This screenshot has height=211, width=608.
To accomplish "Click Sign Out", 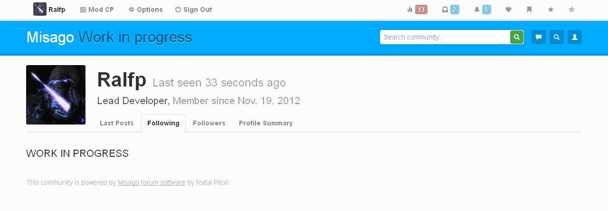I will point(193,10).
